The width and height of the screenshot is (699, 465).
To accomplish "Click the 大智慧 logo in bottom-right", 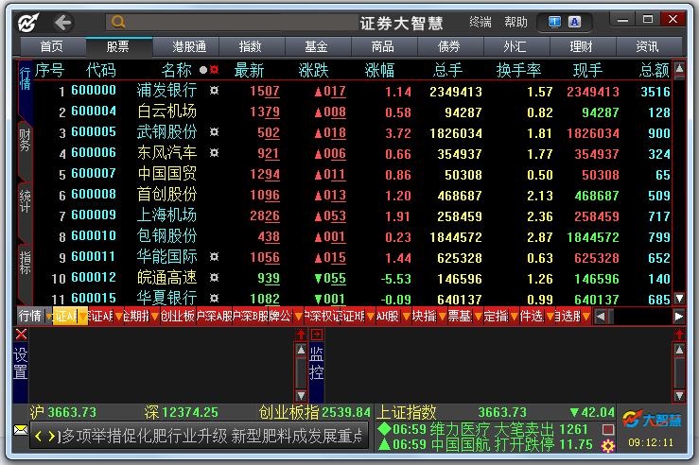I will coord(652,420).
